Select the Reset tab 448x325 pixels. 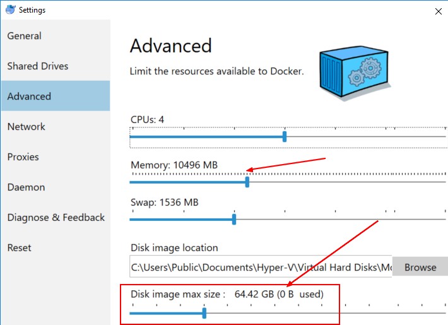tap(20, 248)
